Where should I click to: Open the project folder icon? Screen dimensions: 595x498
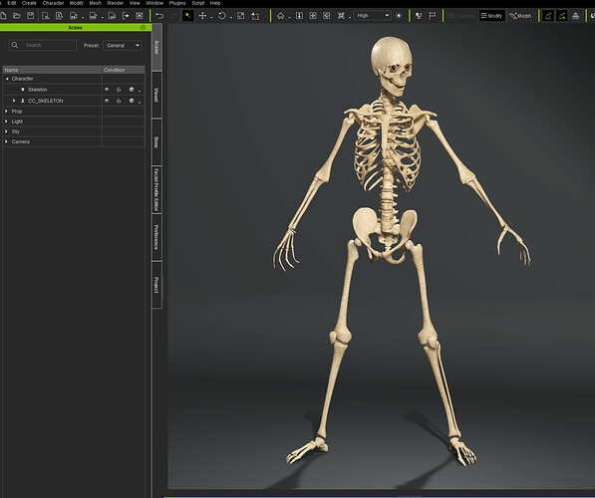coord(16,16)
